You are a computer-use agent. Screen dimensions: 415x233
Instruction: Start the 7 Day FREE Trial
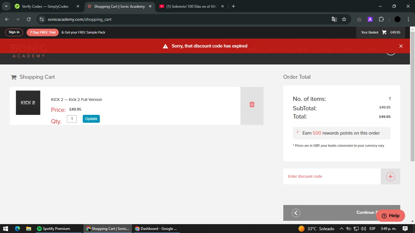click(x=43, y=32)
